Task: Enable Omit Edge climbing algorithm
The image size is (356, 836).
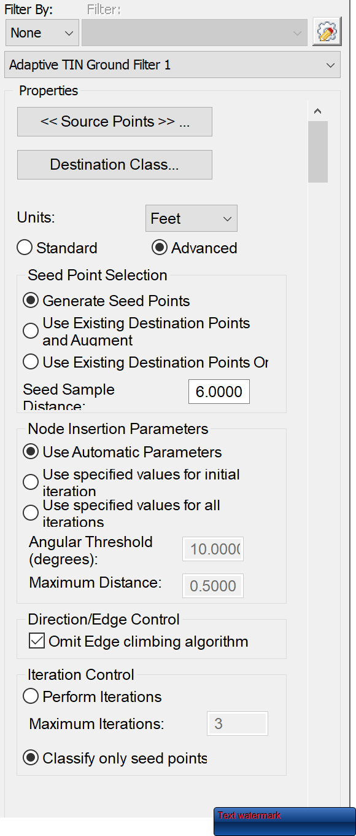Action: click(x=36, y=641)
